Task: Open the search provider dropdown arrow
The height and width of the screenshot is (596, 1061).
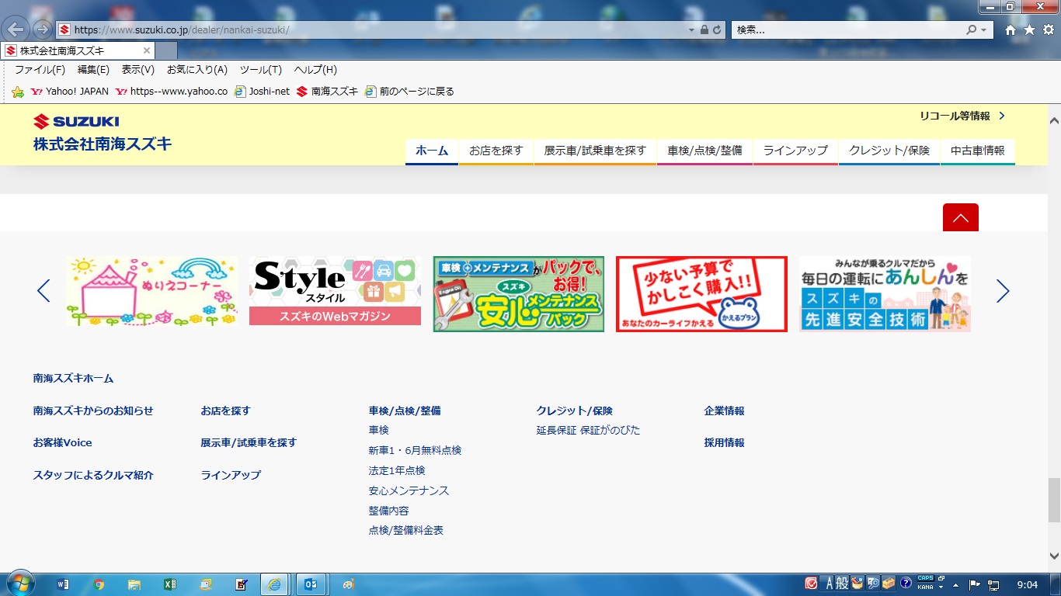Action: (984, 29)
